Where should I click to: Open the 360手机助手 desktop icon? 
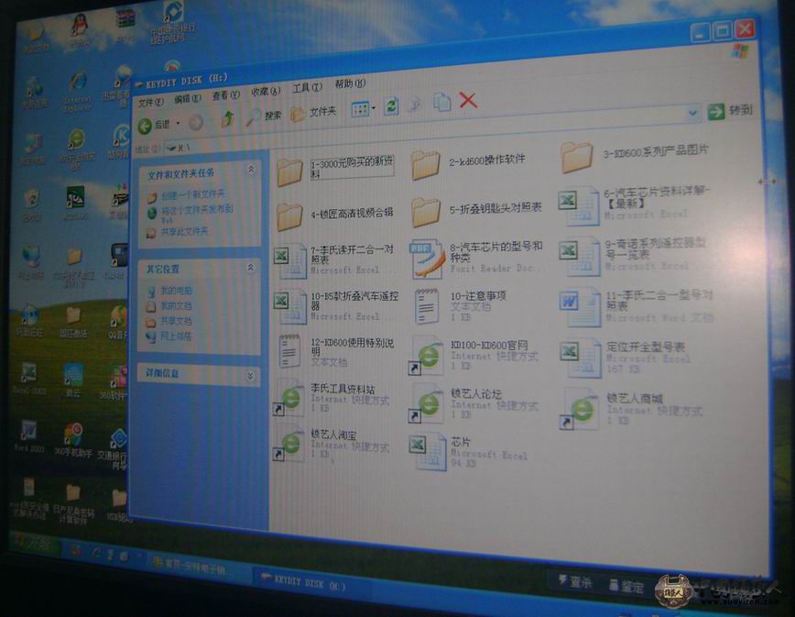73,439
